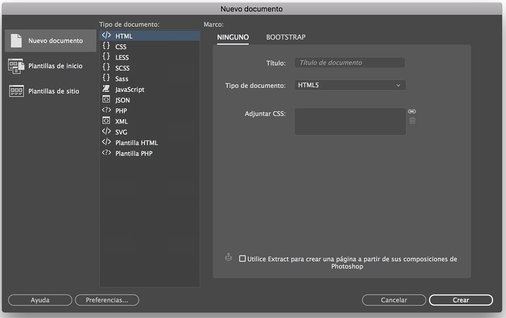This screenshot has width=506, height=318.
Task: Click the JavaScript scroll icon
Action: (x=106, y=88)
